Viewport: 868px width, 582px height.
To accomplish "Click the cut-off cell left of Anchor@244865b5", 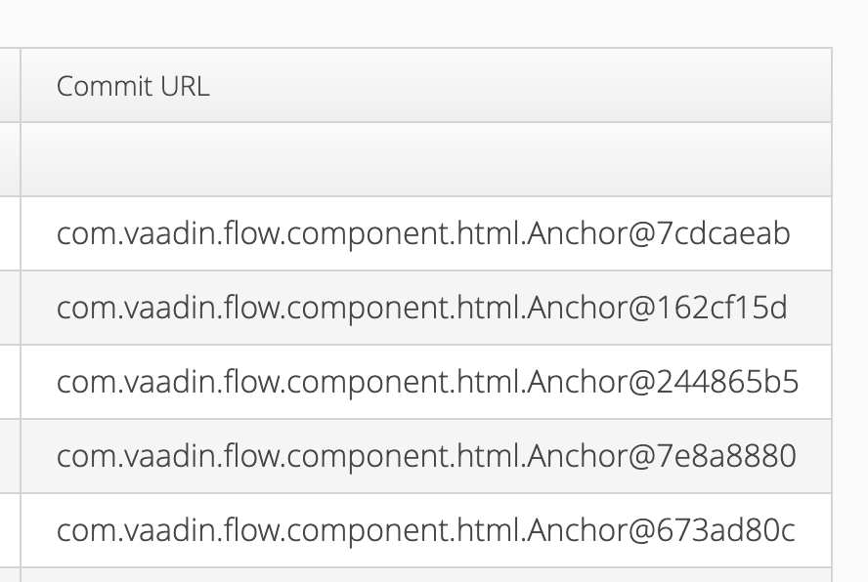I will [x=9, y=383].
